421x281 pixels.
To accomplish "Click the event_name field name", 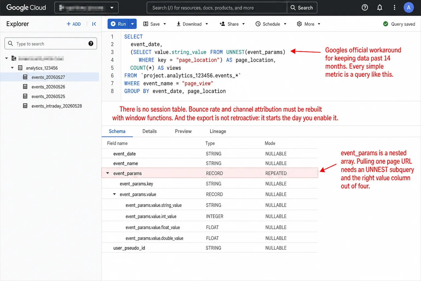I will (x=126, y=163).
